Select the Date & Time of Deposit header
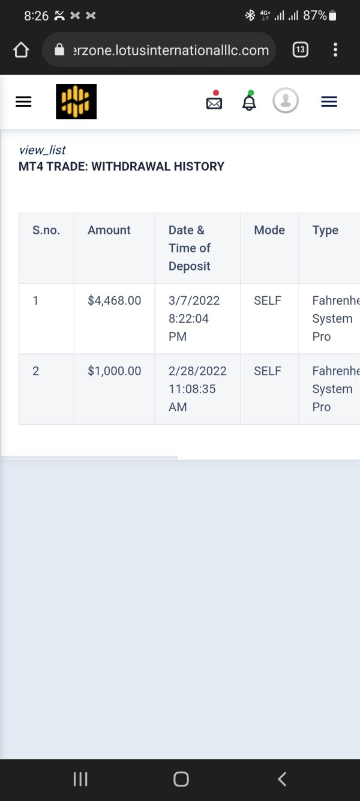360x801 pixels. [x=190, y=248]
